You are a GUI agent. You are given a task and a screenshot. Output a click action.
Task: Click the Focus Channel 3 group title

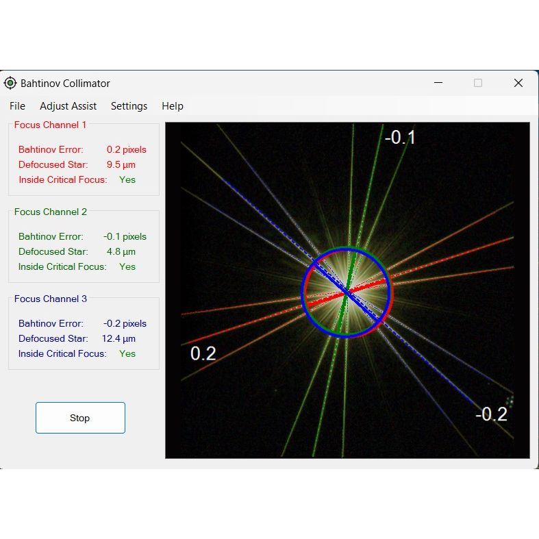coord(51,299)
